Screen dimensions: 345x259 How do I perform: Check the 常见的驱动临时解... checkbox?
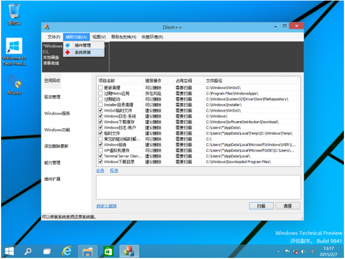(x=100, y=139)
